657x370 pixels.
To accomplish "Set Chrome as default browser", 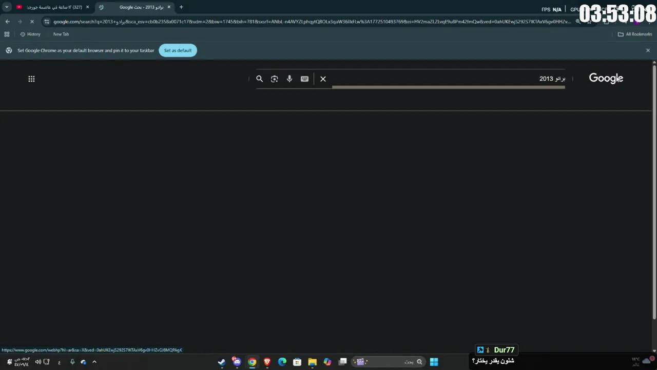I will point(178,50).
